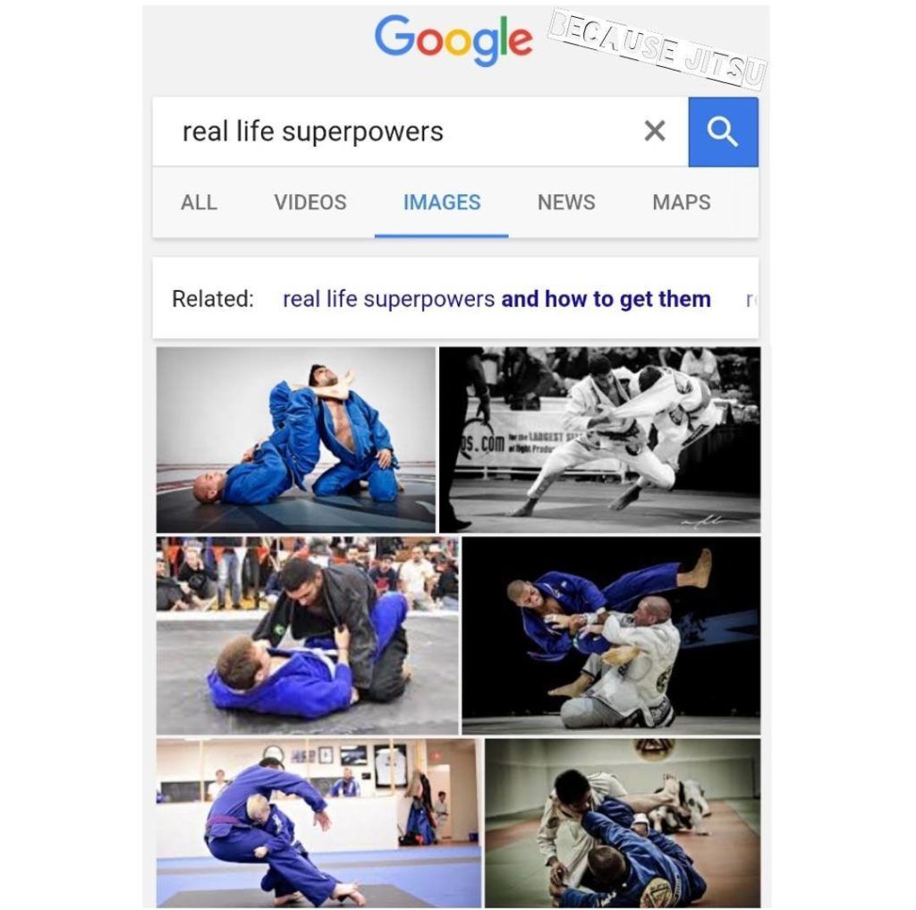Click the 'Related:' label
This screenshot has height=910, width=916.
213,299
